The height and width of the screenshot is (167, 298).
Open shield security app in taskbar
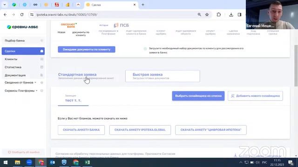(64, 162)
